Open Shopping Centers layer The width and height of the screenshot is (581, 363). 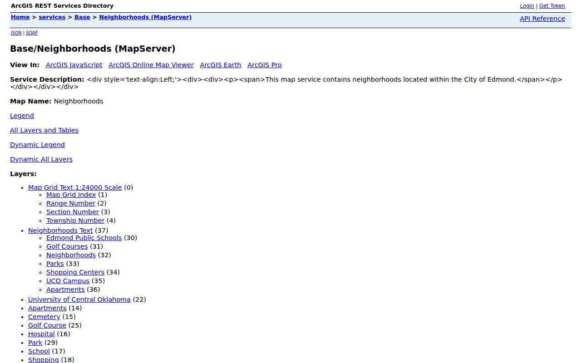(75, 272)
